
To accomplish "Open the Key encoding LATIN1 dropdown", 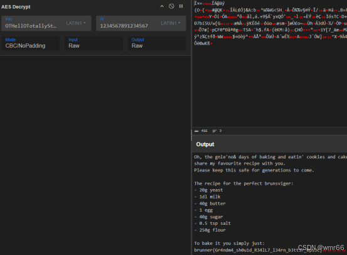I will coord(76,23).
